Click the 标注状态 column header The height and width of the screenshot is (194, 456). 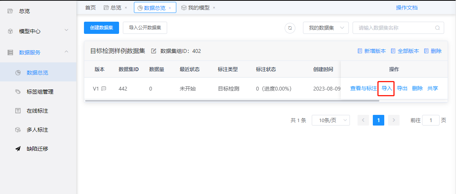pos(266,69)
